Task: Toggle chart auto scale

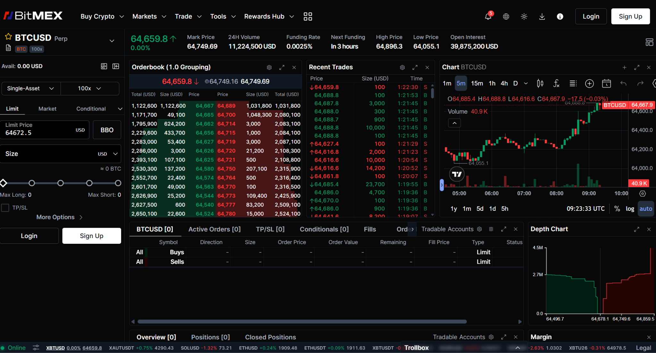Action: [646, 209]
